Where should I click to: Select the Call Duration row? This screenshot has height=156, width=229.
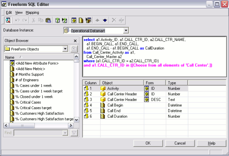pyautogui.click(x=135, y=116)
